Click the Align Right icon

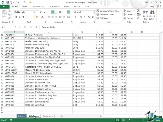(x=56, y=17)
